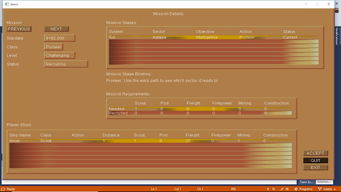This screenshot has width=341, height=192.
Task: Click the EXIT button
Action: tap(315, 167)
